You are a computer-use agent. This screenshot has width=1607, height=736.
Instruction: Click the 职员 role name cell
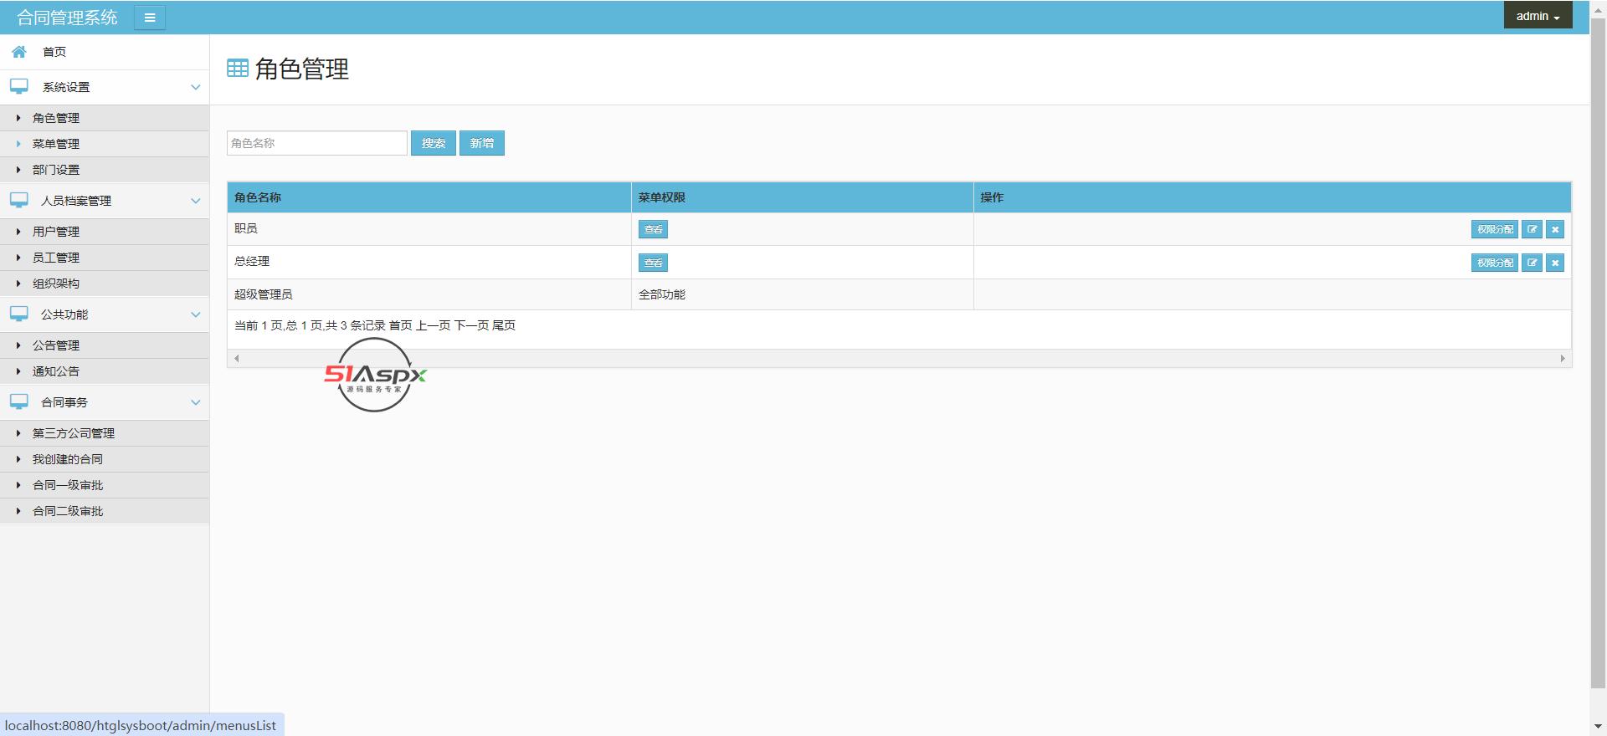[429, 229]
